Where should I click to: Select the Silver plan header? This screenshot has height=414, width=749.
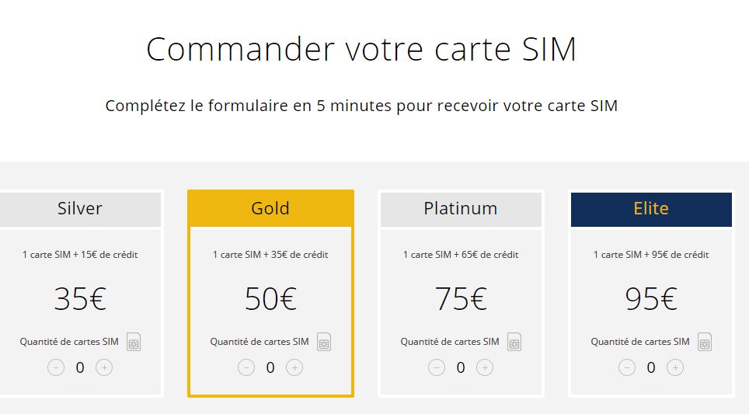80,209
